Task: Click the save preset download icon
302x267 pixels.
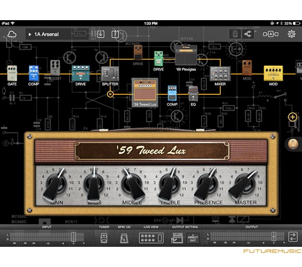Action: (x=101, y=34)
